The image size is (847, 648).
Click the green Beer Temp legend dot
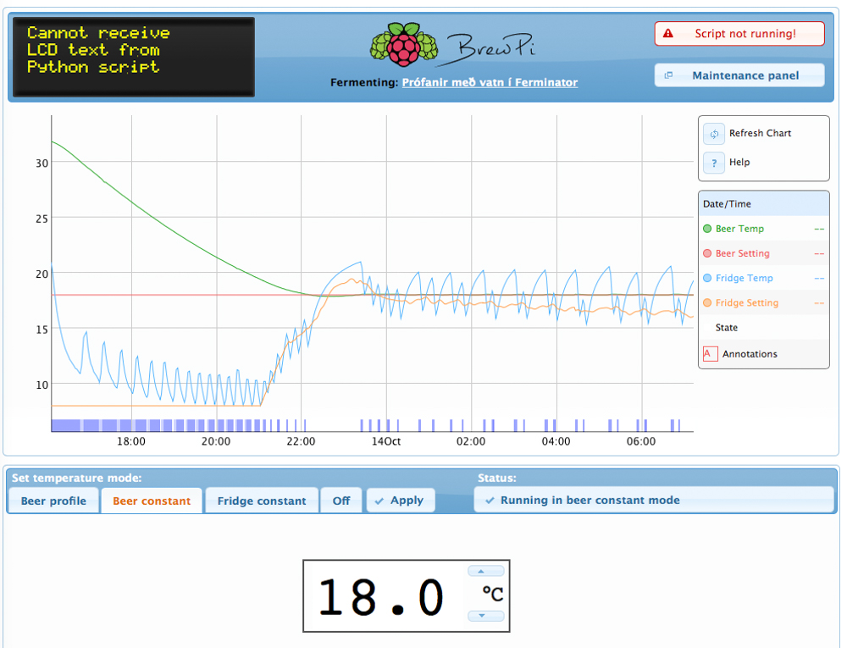coord(707,229)
